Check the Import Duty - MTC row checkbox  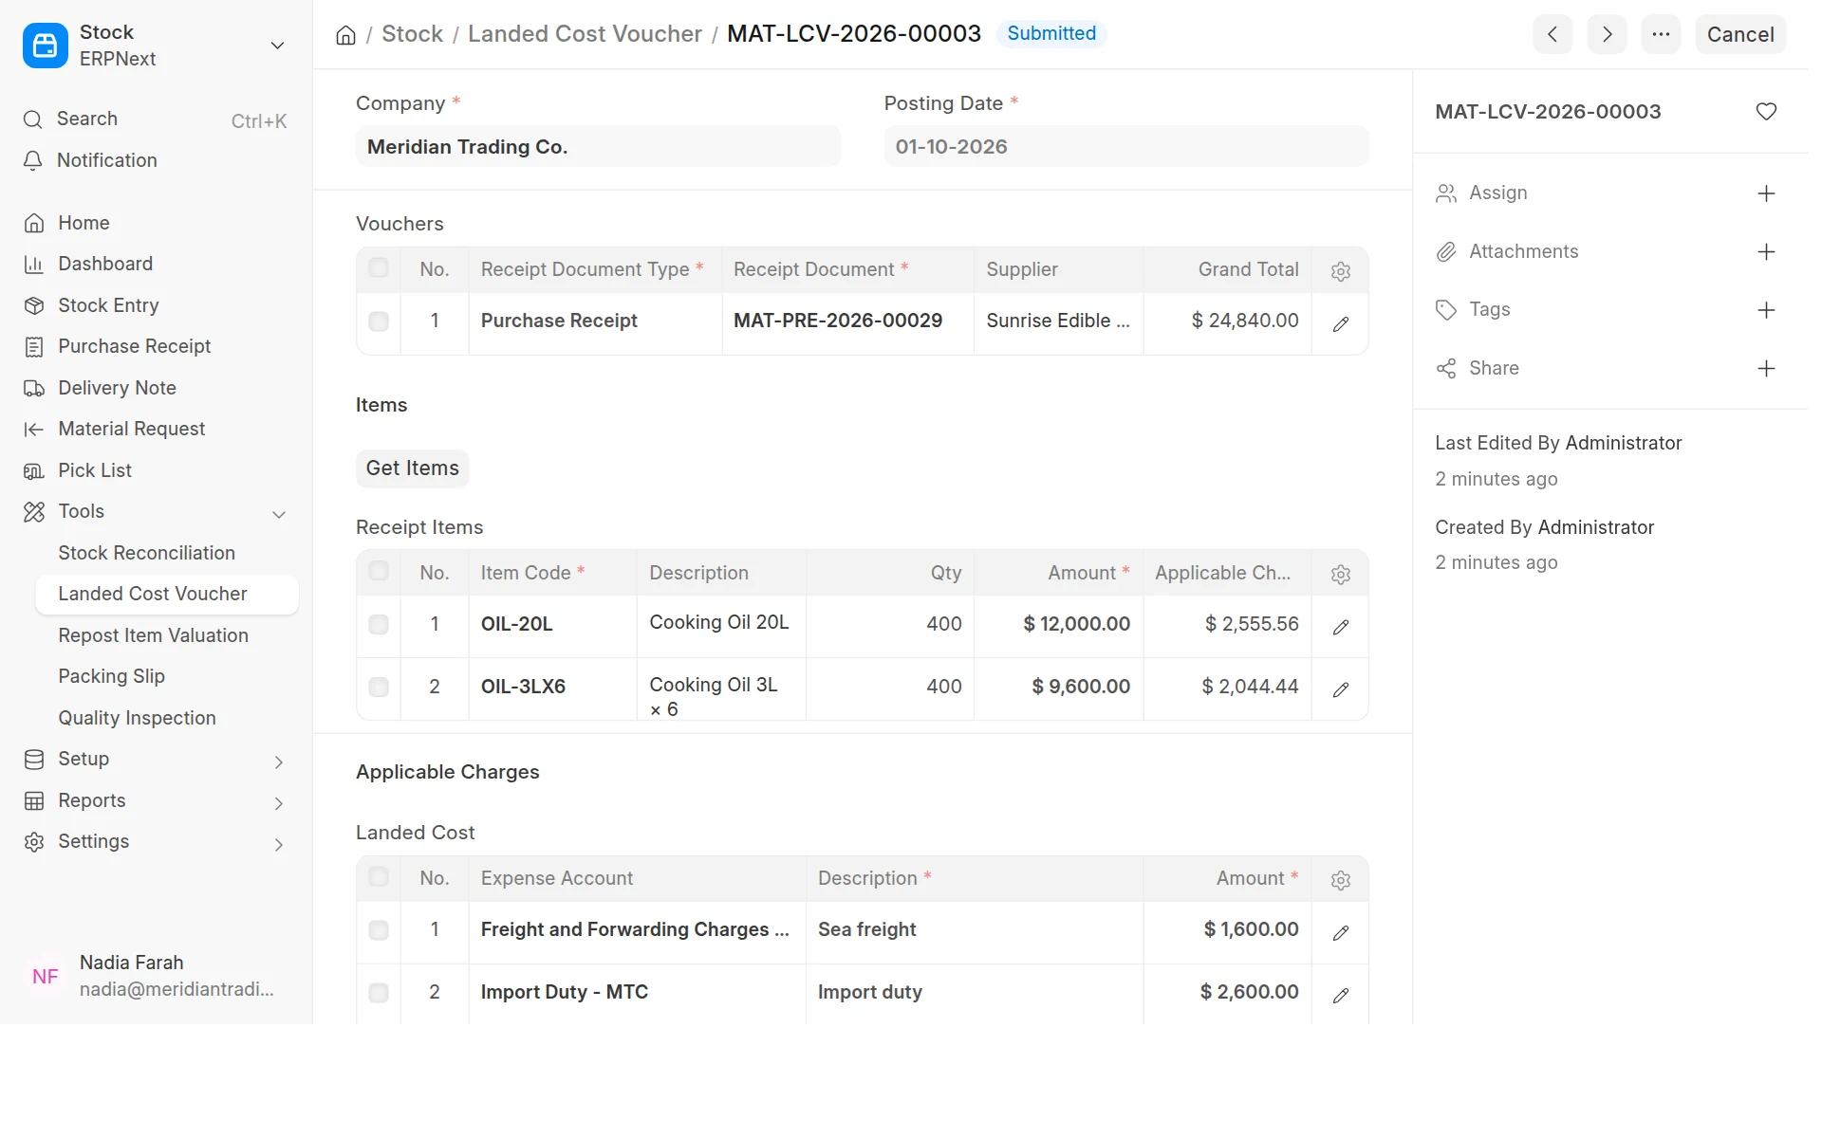tap(379, 993)
